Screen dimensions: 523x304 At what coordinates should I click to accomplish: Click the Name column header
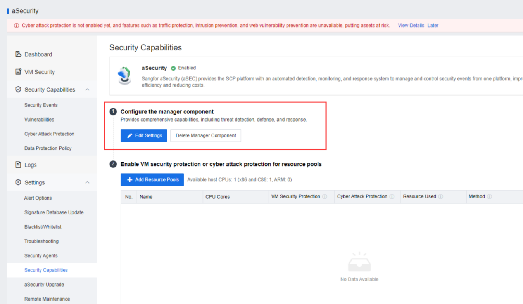point(170,197)
